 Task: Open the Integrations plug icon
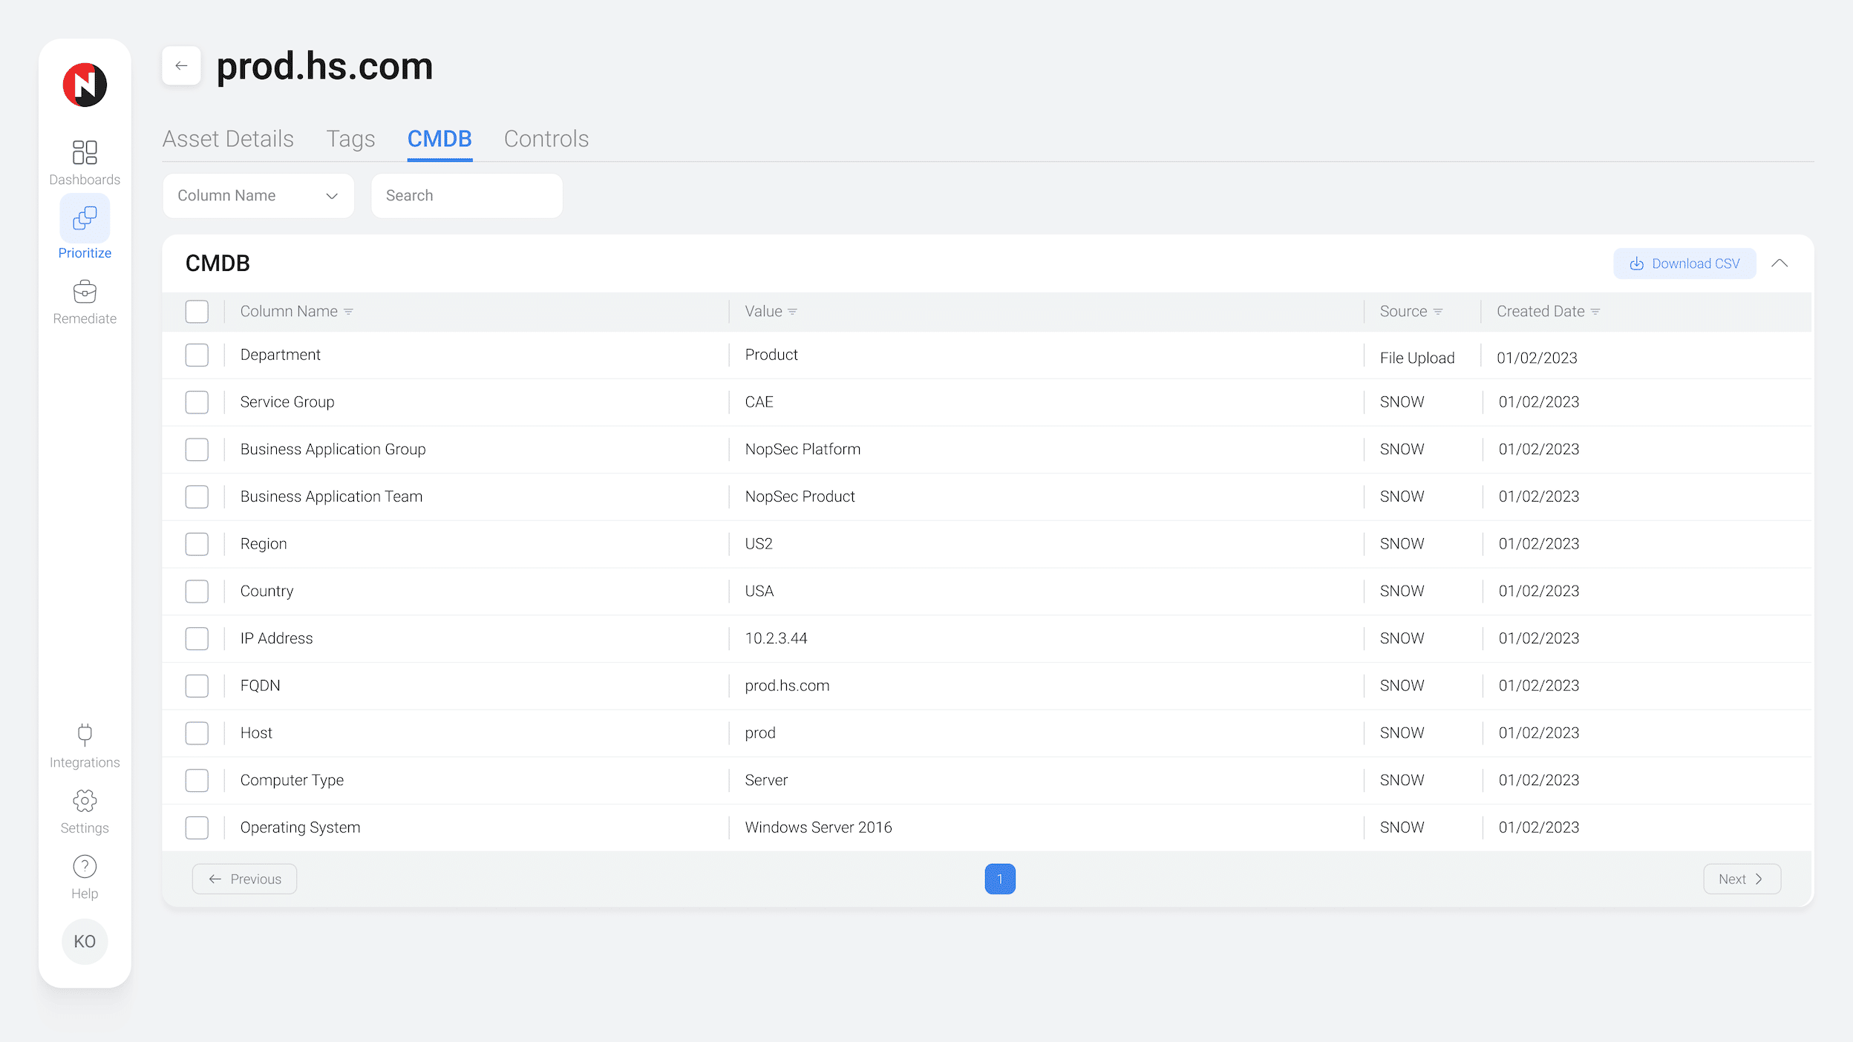pos(85,735)
